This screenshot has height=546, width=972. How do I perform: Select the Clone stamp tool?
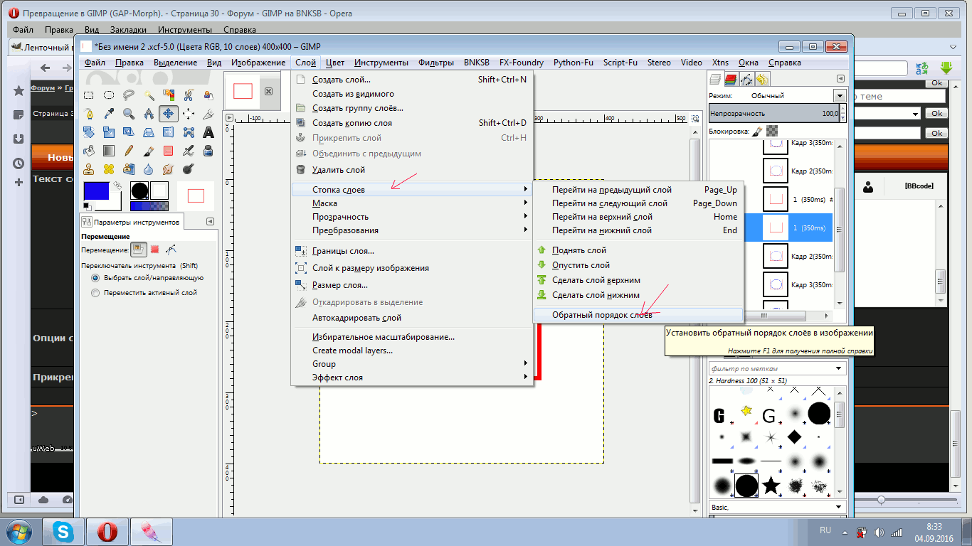point(89,169)
